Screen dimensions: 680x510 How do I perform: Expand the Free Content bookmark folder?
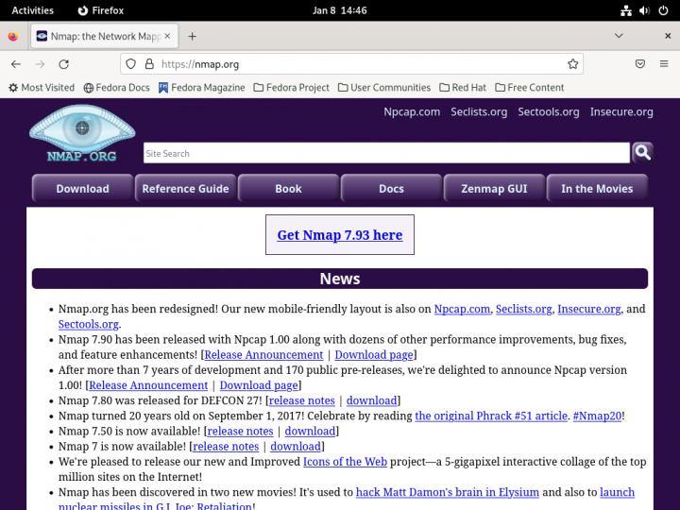pyautogui.click(x=530, y=88)
